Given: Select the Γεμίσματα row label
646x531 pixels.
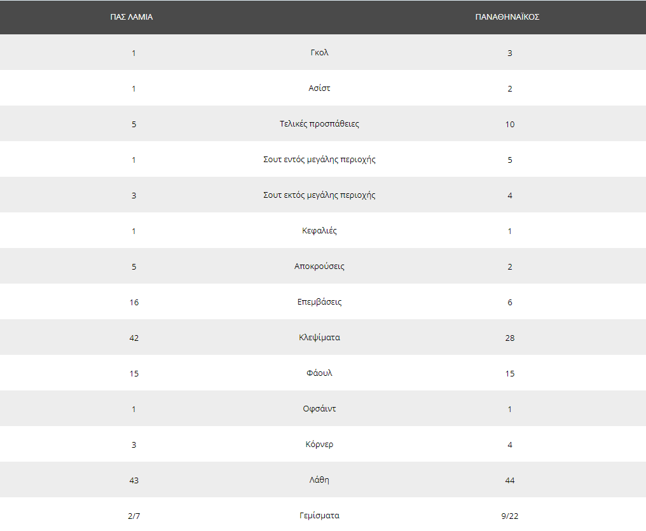Looking at the screenshot, I should [319, 515].
